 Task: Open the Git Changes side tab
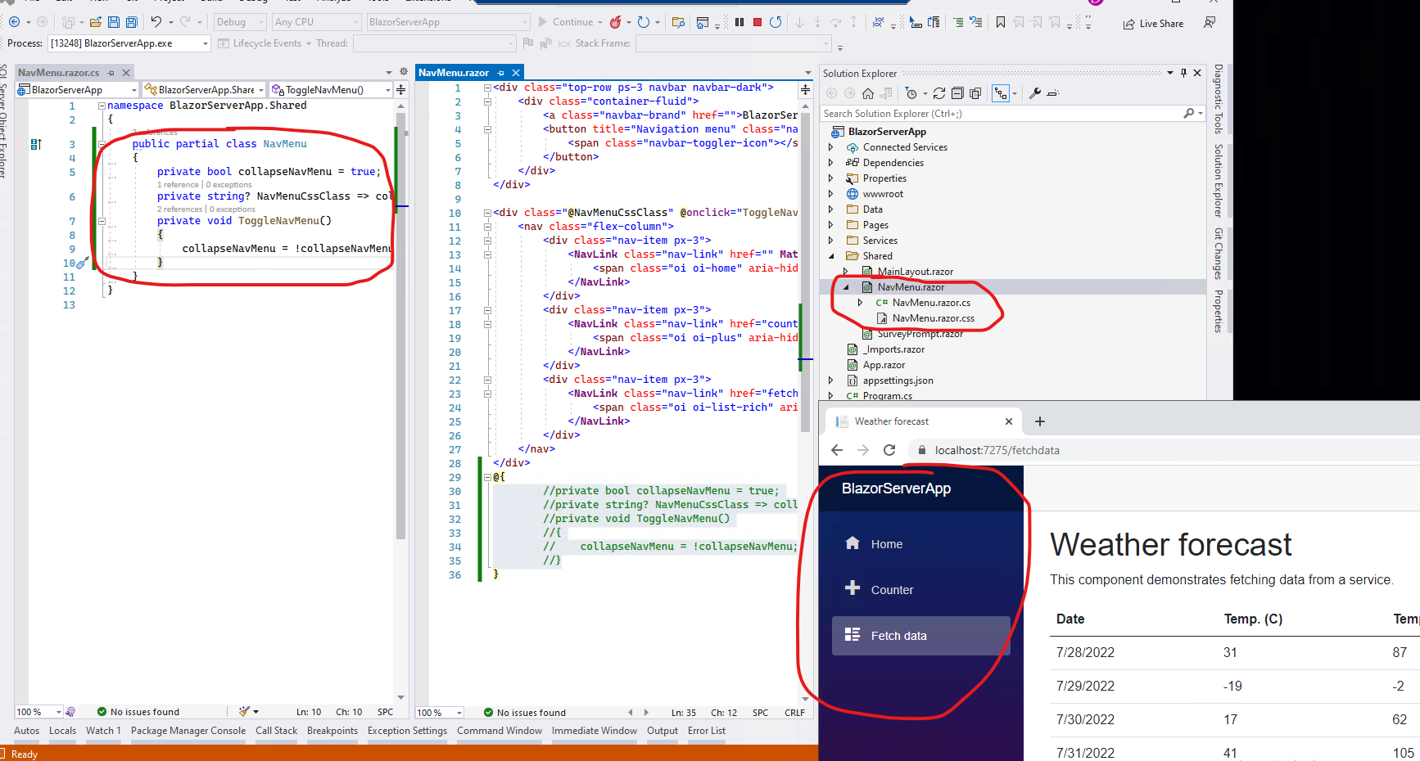click(x=1218, y=253)
